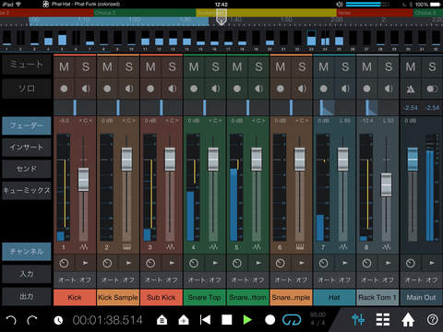Mute the Snare Top channel

tap(194, 66)
